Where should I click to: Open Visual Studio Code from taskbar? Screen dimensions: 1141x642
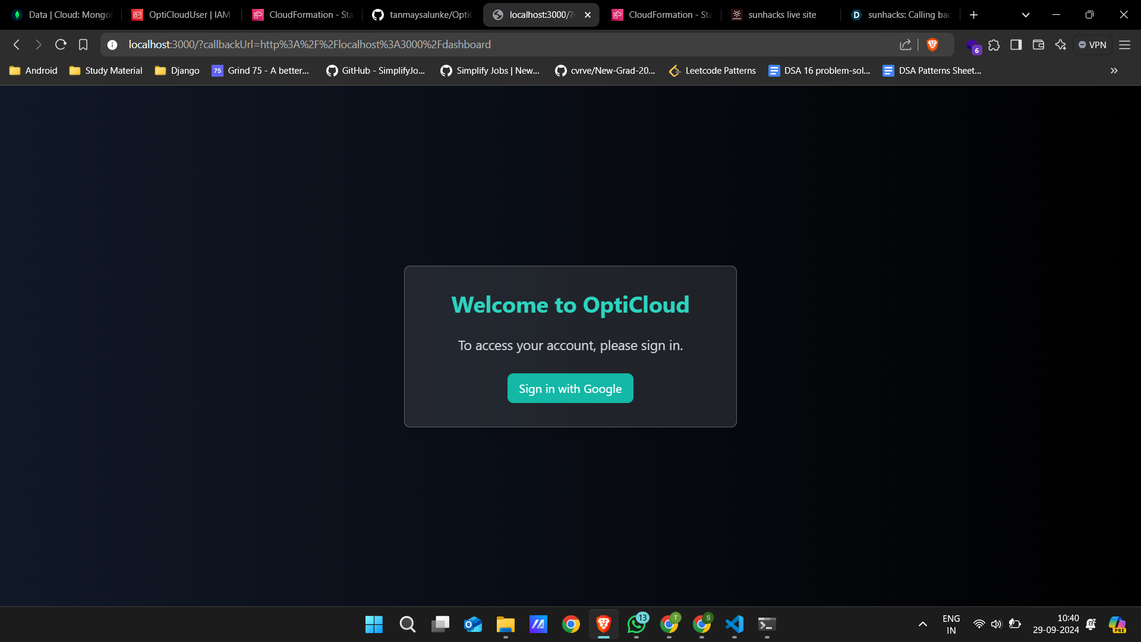click(x=735, y=624)
